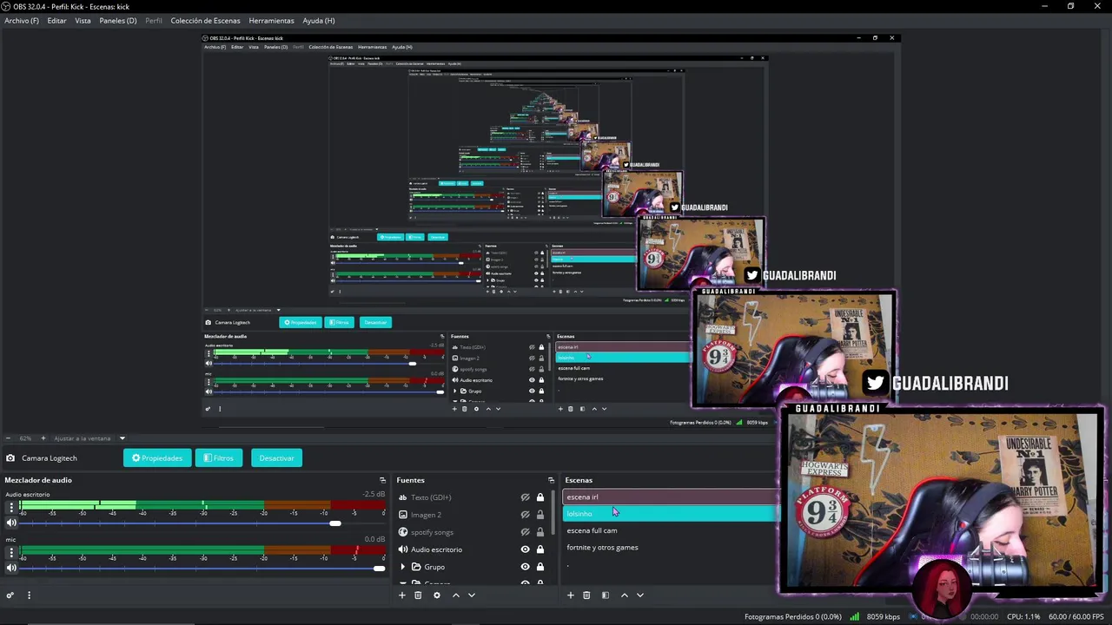Open the Editar menu
The width and height of the screenshot is (1112, 625).
[x=56, y=20]
